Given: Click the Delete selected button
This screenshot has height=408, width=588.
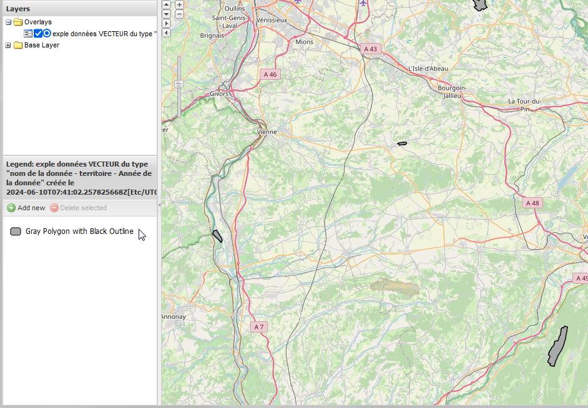Looking at the screenshot, I should pyautogui.click(x=78, y=208).
